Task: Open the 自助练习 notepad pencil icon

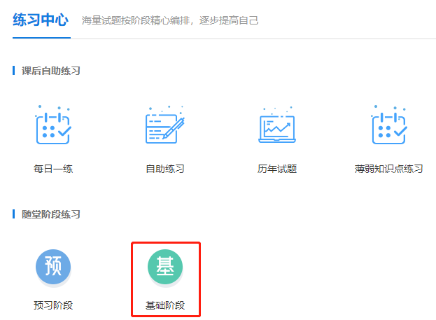Action: [165, 125]
